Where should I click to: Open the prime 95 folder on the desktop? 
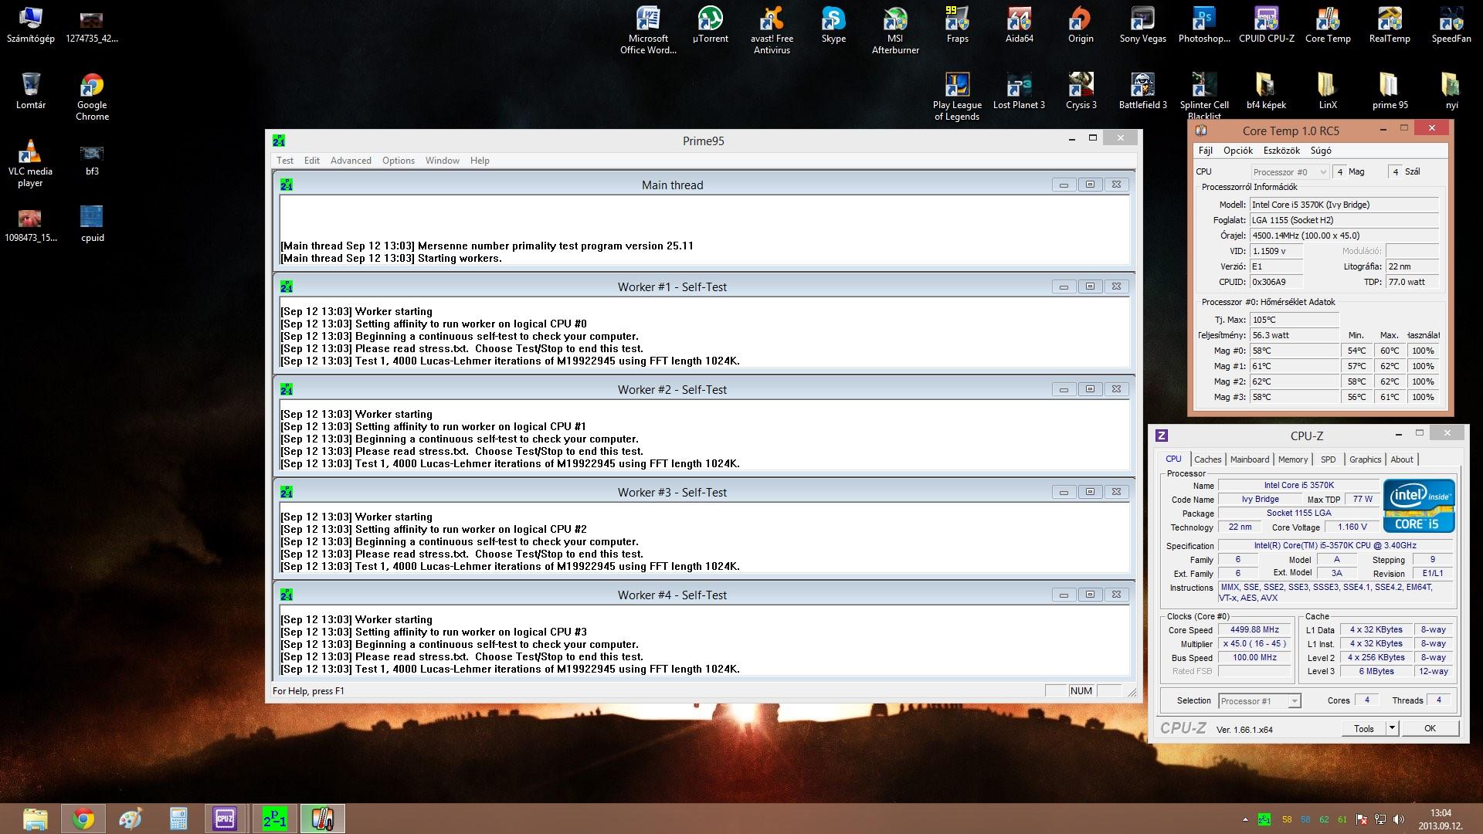pos(1390,91)
